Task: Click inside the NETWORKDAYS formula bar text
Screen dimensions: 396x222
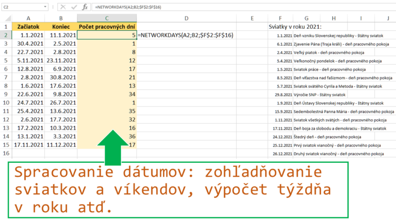Action: pos(134,7)
